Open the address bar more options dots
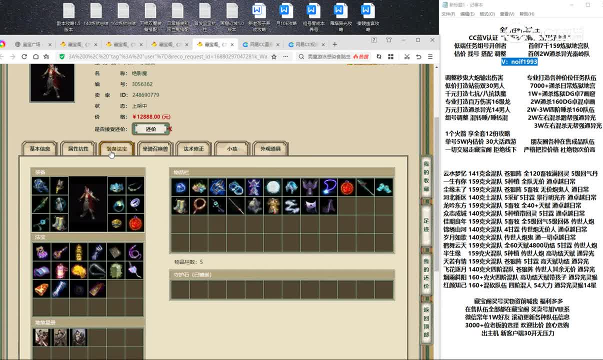The width and height of the screenshot is (603, 360). point(285,56)
